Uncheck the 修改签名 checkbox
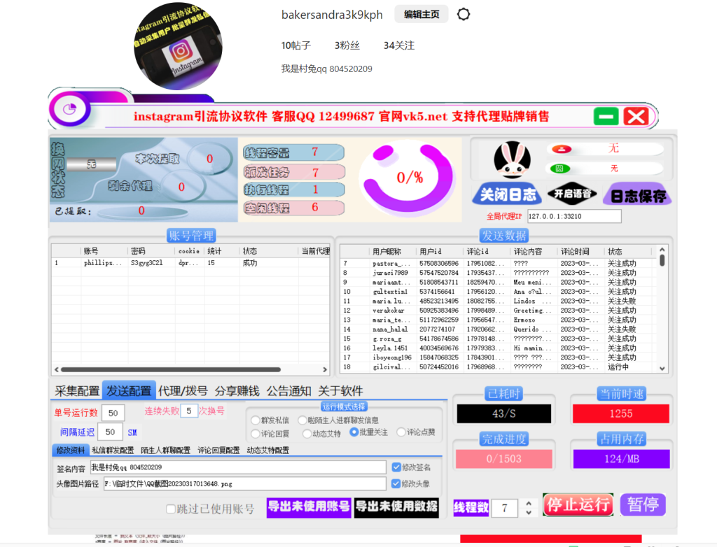The width and height of the screenshot is (717, 547). (x=397, y=466)
